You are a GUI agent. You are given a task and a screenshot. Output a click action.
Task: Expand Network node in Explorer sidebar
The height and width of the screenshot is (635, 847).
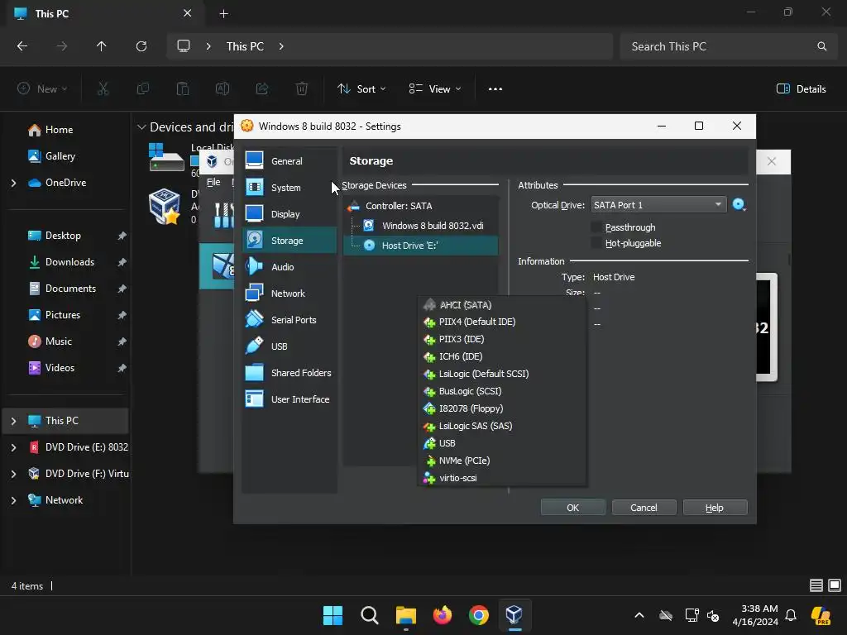tap(13, 500)
